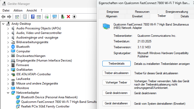Switch to the Details tab
The width and height of the screenshot is (194, 109).
tap(185, 16)
